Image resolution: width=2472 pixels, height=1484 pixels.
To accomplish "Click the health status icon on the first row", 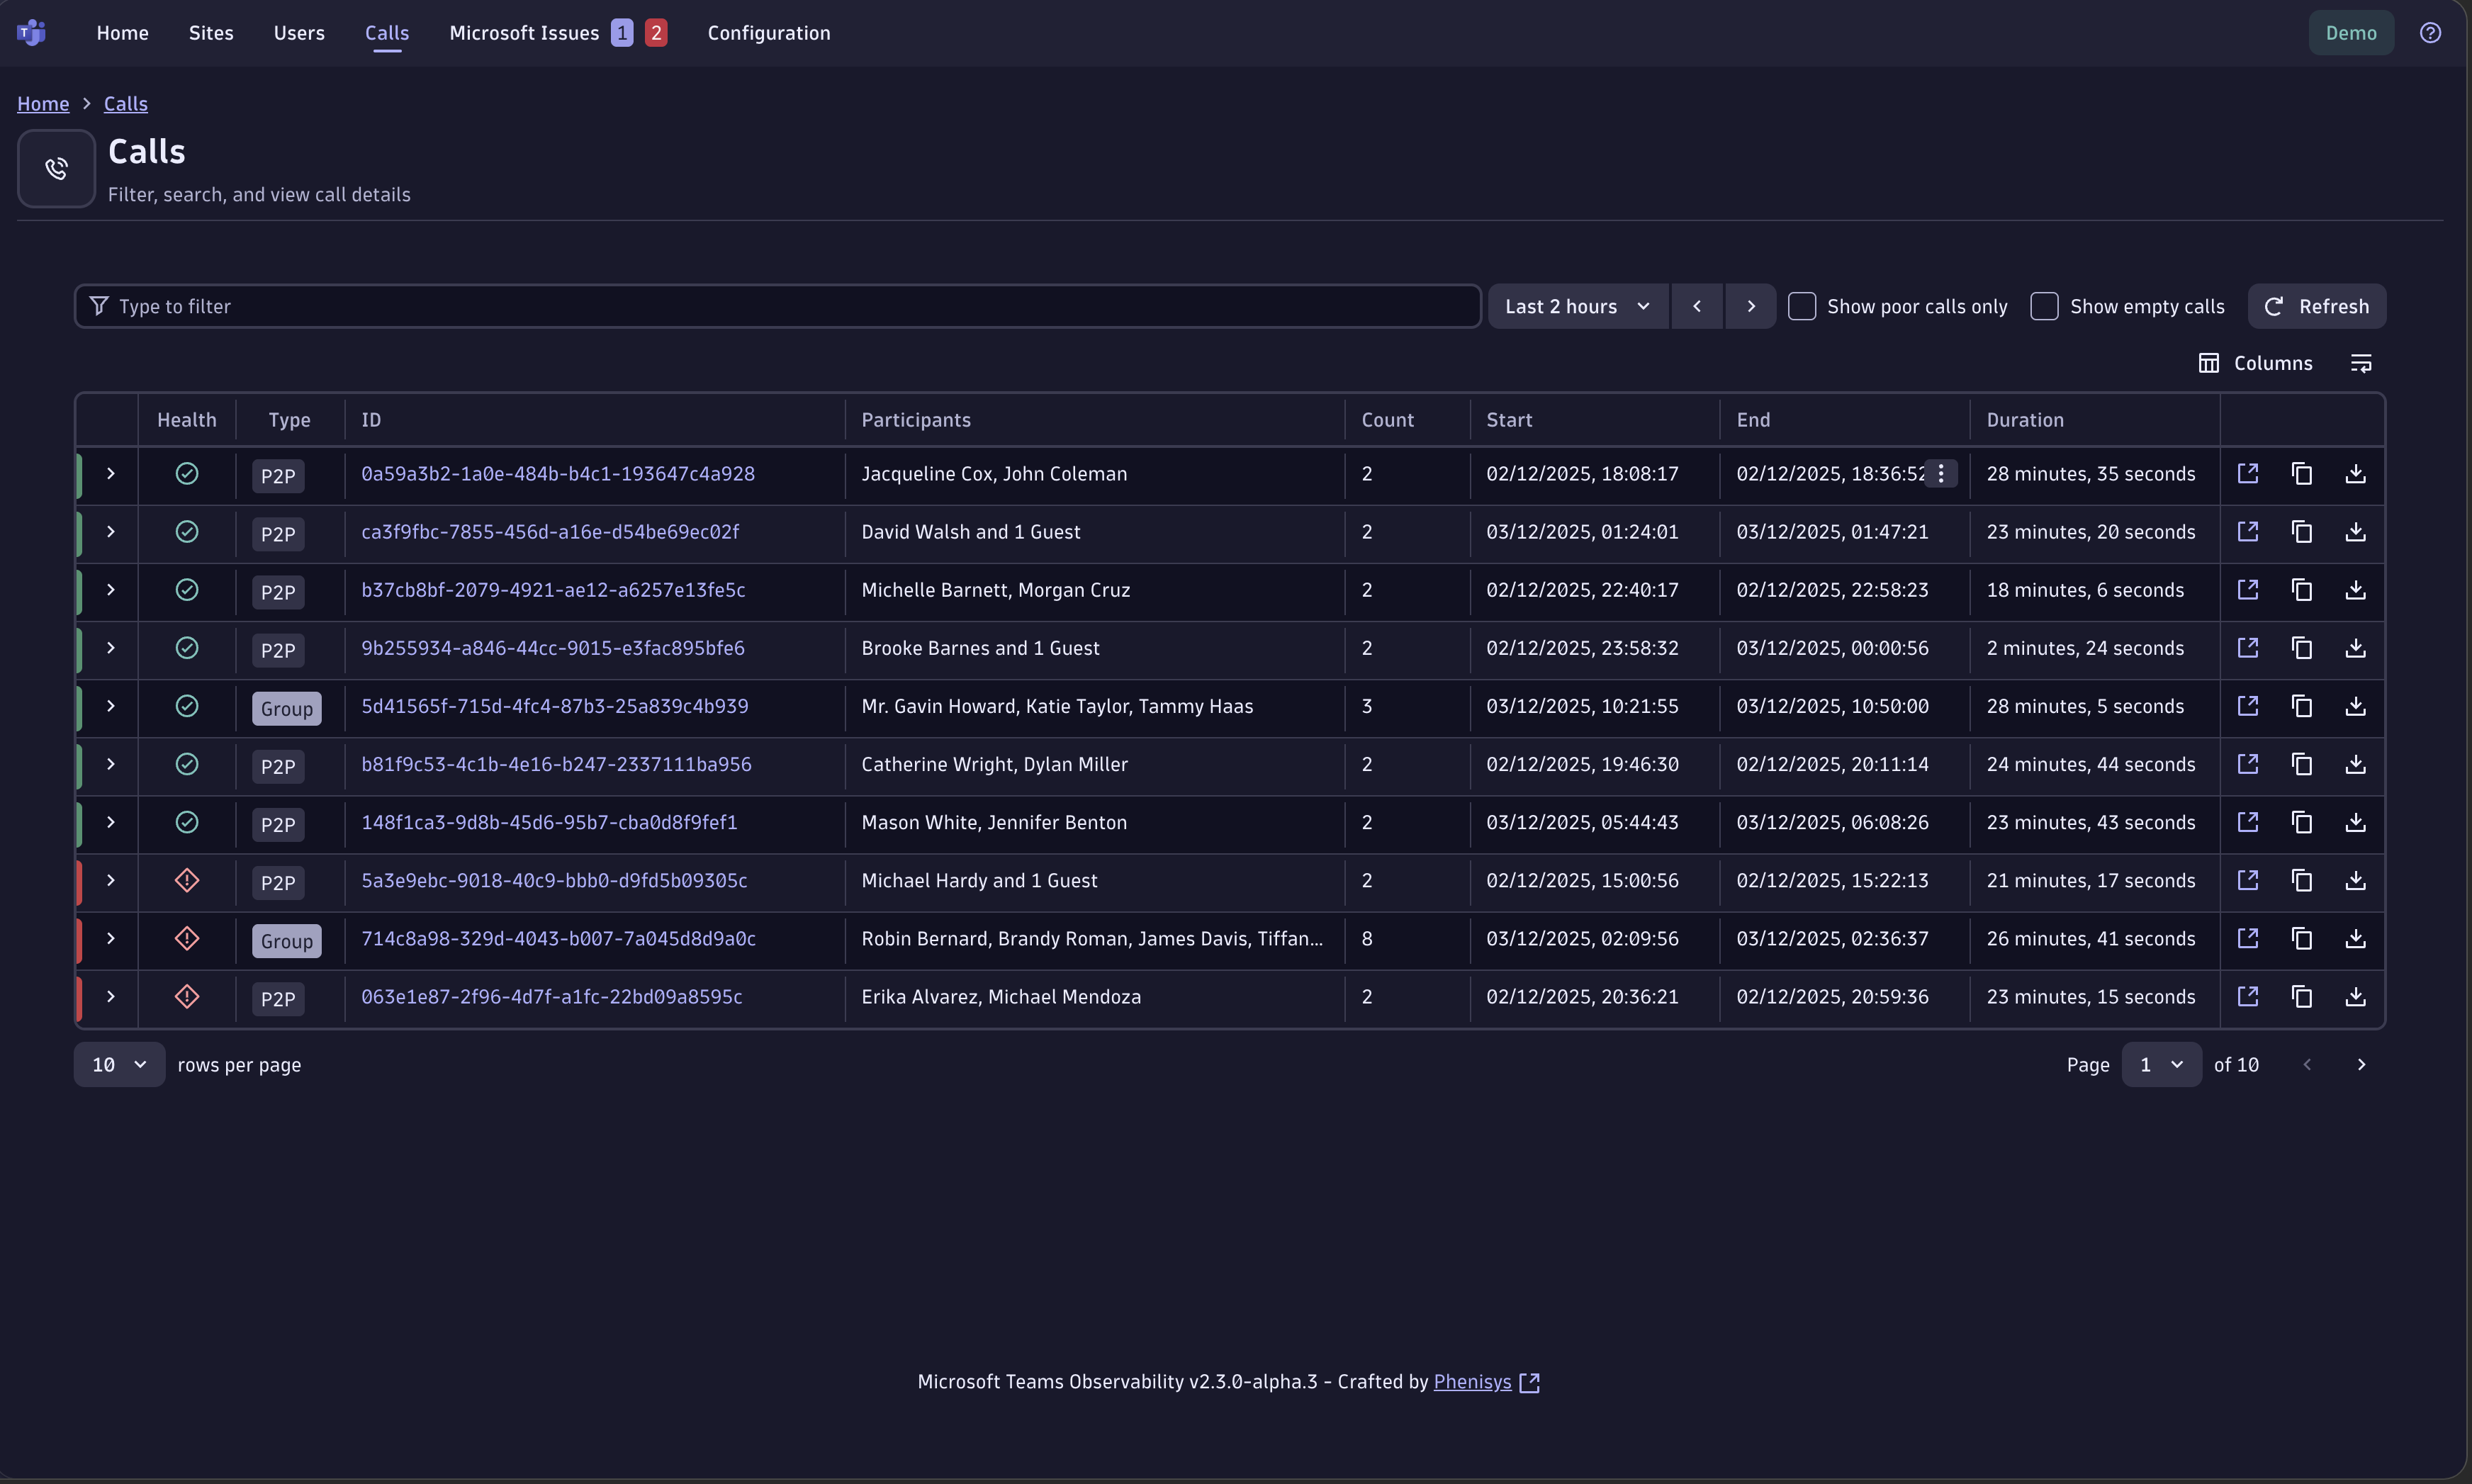I will coord(186,473).
